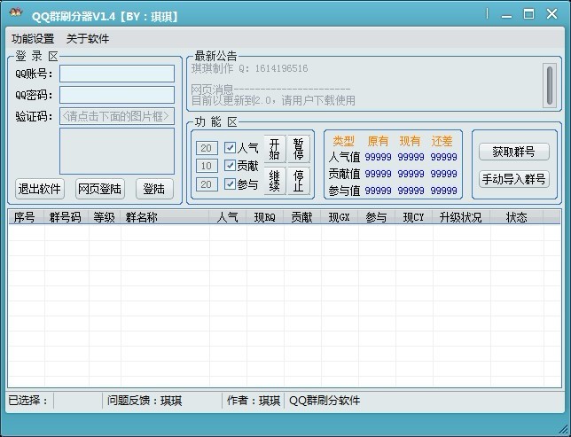Click the QQ密码 input field
571x437 pixels.
pos(117,95)
